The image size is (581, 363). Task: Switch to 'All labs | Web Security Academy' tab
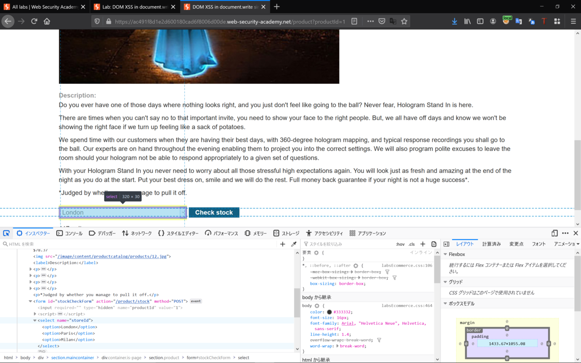[x=45, y=7]
